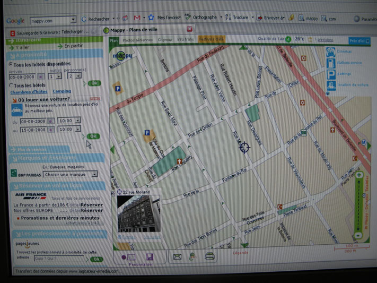Zoom out with the minus button
Image resolution: width=377 pixels, height=283 pixels.
pos(358,235)
